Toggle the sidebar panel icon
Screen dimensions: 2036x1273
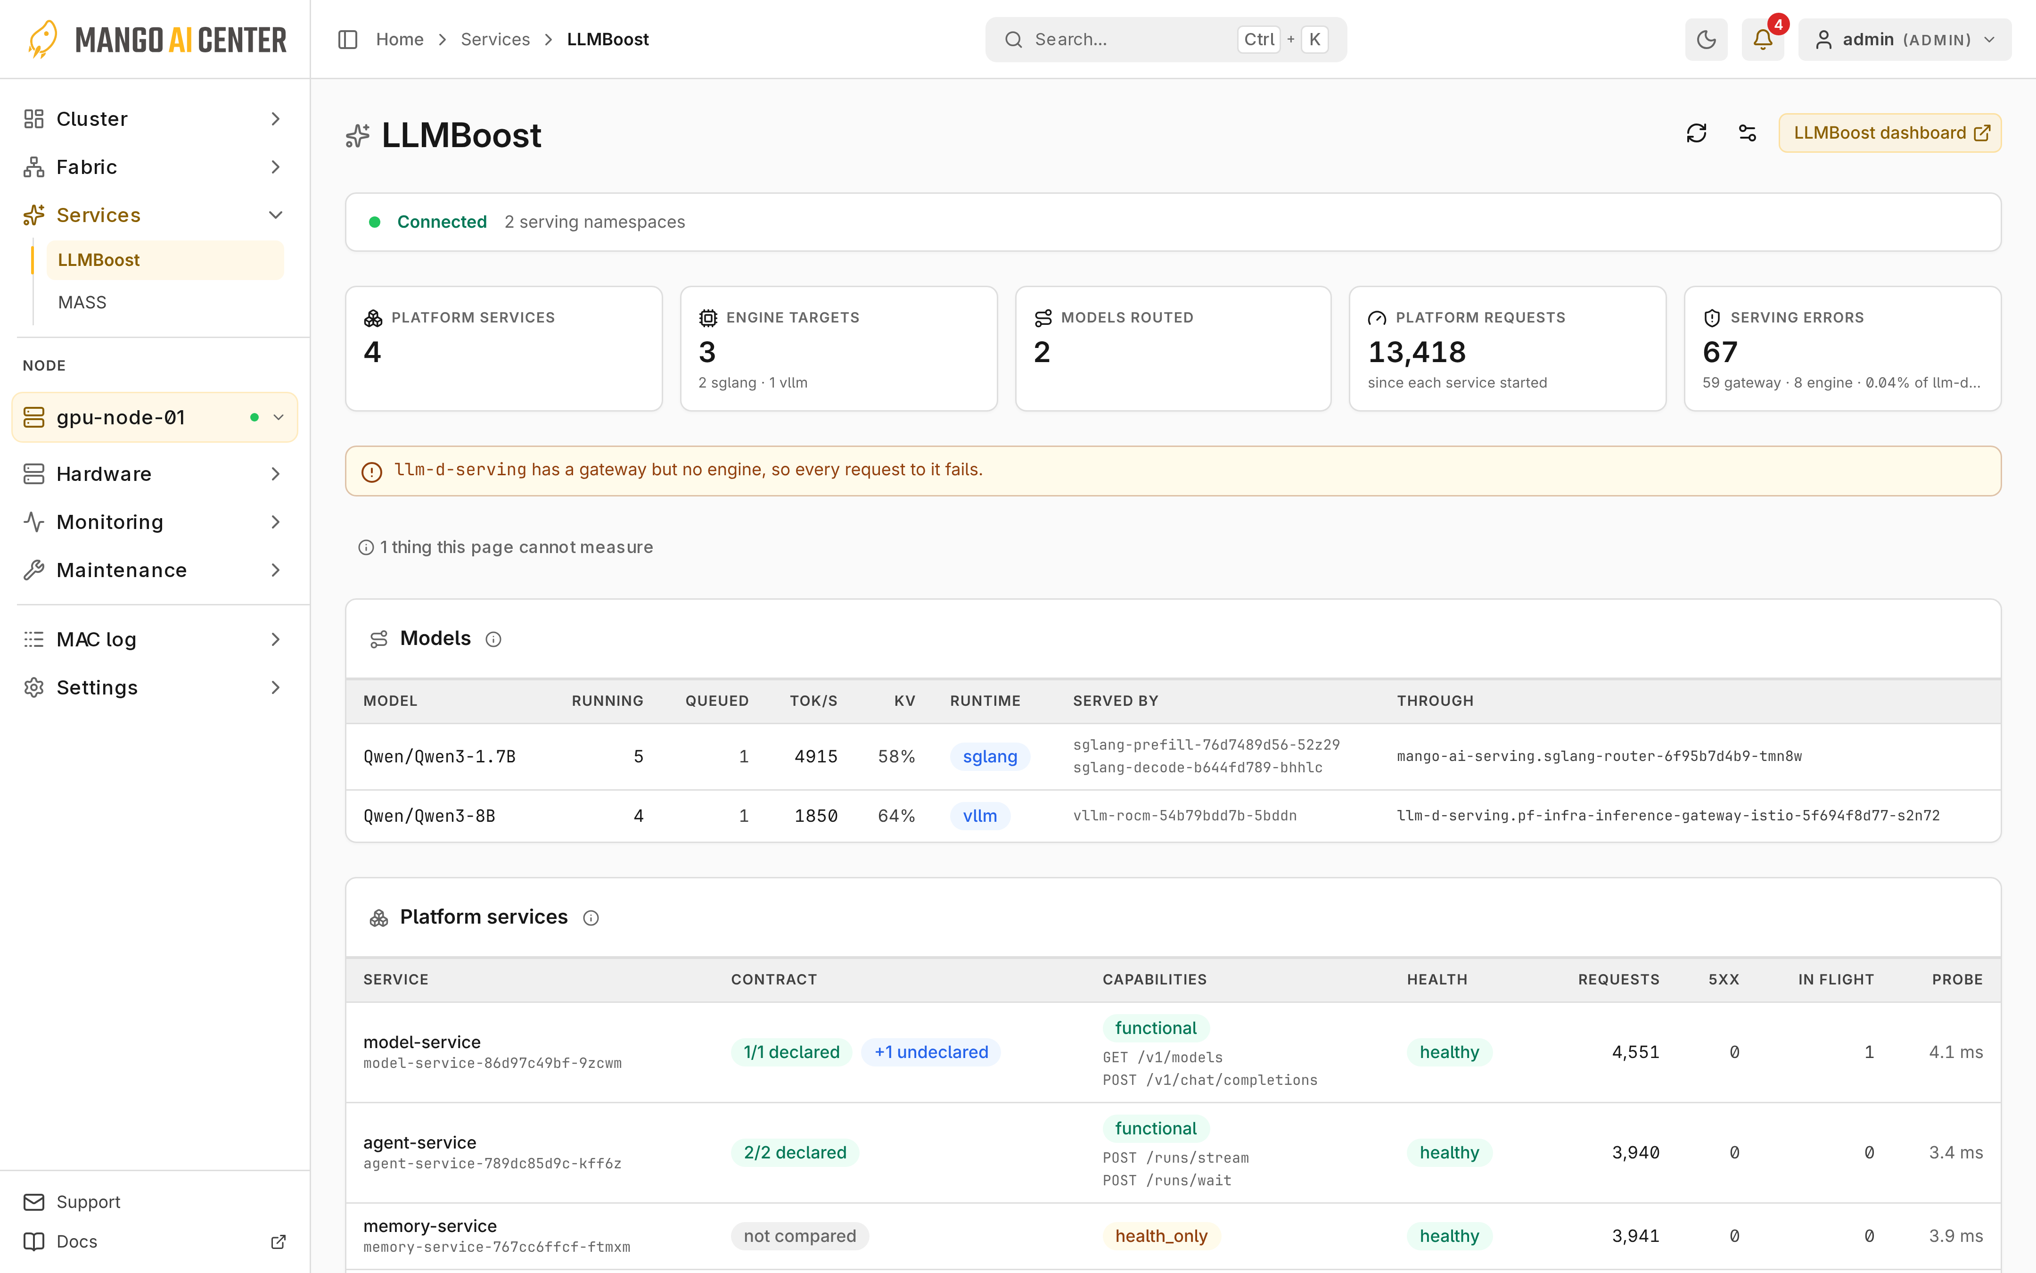(347, 40)
